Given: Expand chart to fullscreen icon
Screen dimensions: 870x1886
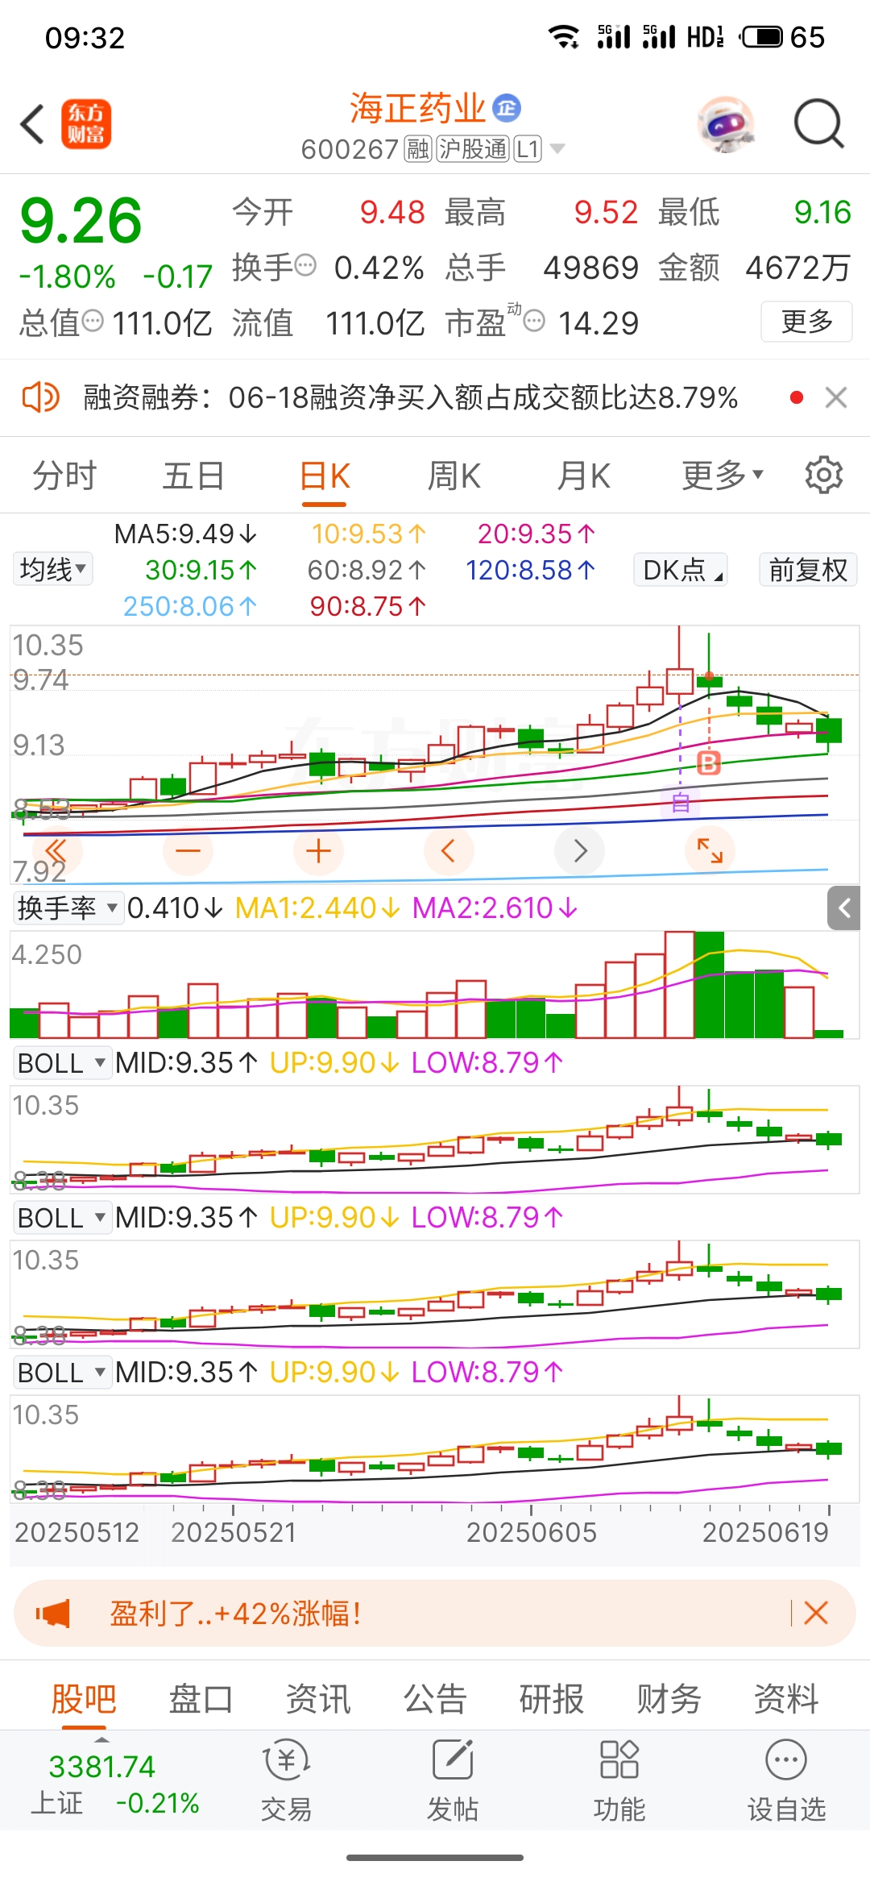Looking at the screenshot, I should coord(710,851).
